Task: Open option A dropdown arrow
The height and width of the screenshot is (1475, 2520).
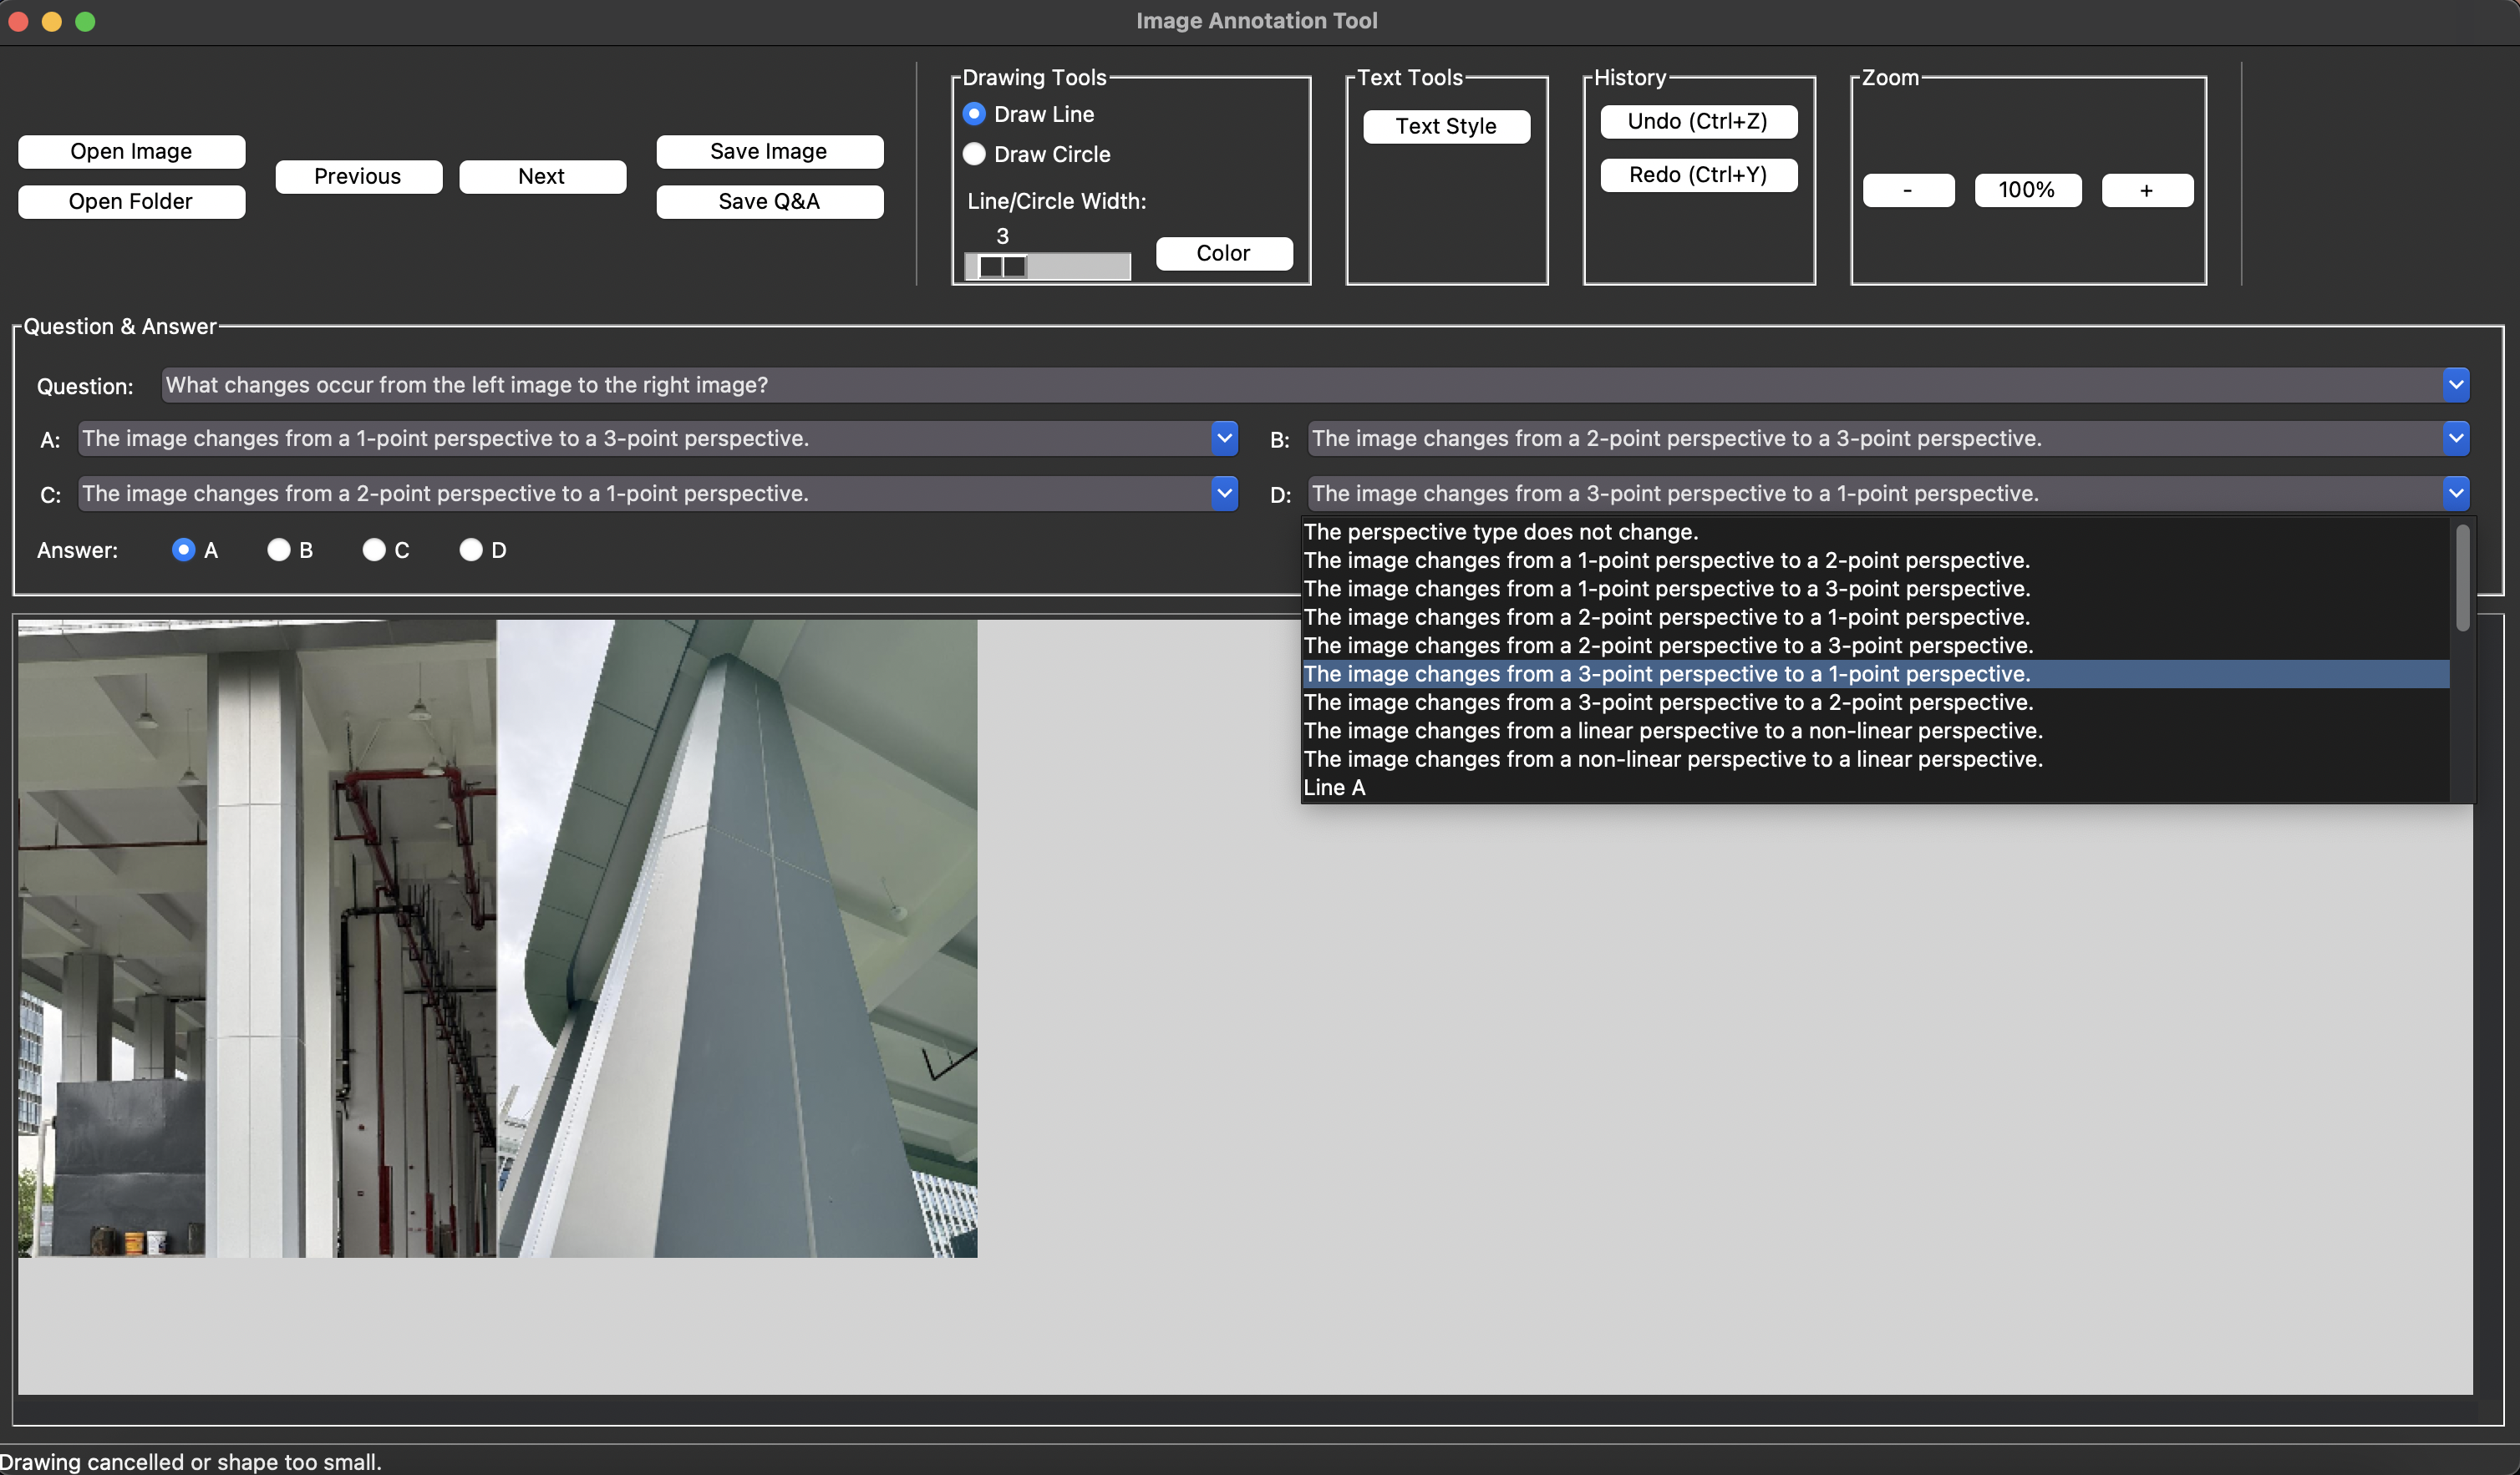Action: [x=1223, y=438]
